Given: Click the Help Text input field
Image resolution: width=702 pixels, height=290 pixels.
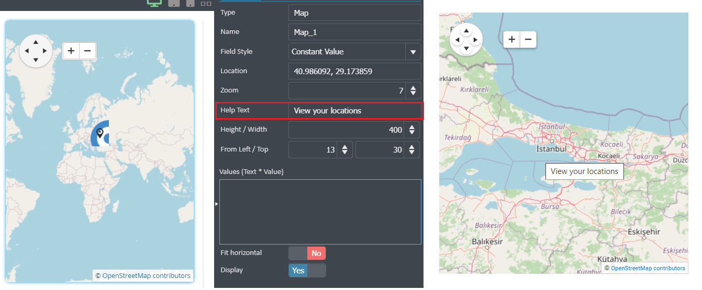Looking at the screenshot, I should pyautogui.click(x=355, y=111).
